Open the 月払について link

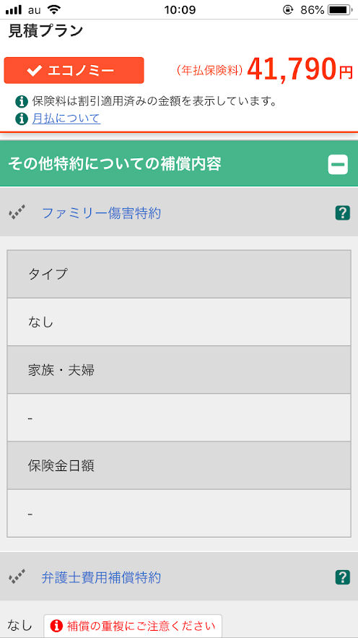point(66,118)
